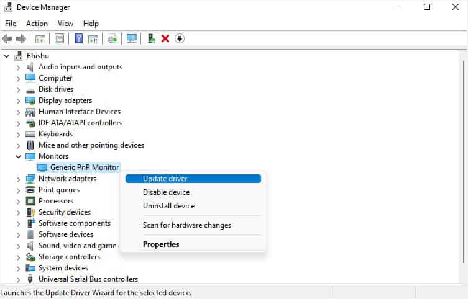Screen dimensions: 468x299
Task: Collapse the Monitors category
Action: 18,156
